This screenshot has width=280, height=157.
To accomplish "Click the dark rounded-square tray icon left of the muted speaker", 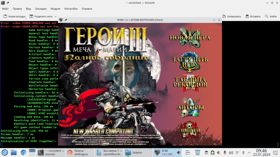I will click(212, 153).
